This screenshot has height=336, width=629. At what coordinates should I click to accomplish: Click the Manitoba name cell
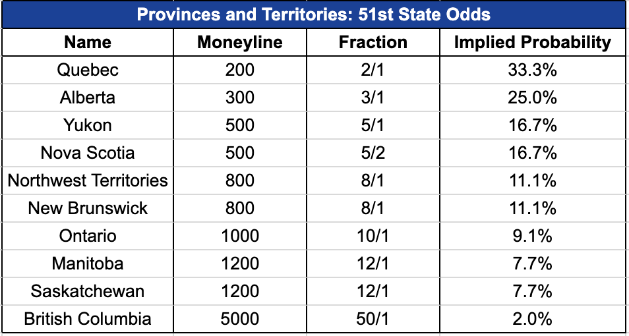tap(88, 264)
